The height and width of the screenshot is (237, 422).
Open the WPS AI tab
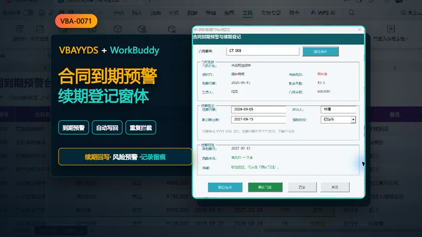tap(323, 13)
